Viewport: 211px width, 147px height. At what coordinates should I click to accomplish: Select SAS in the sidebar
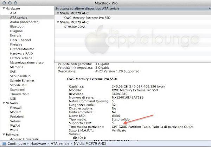pyautogui.click(x=13, y=72)
